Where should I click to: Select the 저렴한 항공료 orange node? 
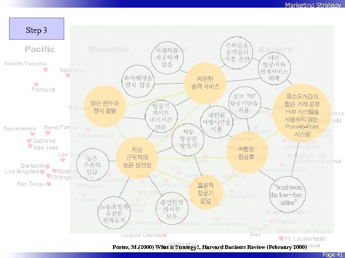(247, 152)
